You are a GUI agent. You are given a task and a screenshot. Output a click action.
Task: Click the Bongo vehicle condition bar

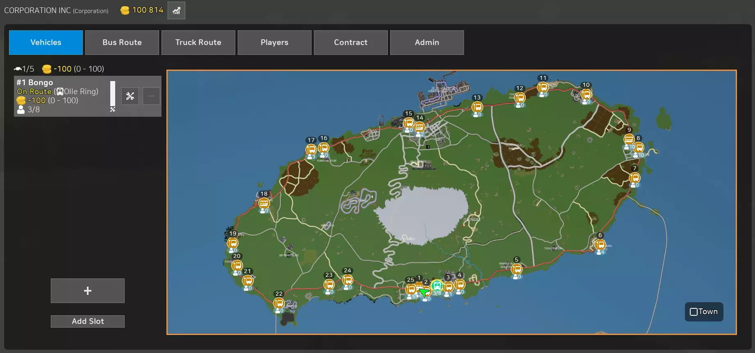113,94
